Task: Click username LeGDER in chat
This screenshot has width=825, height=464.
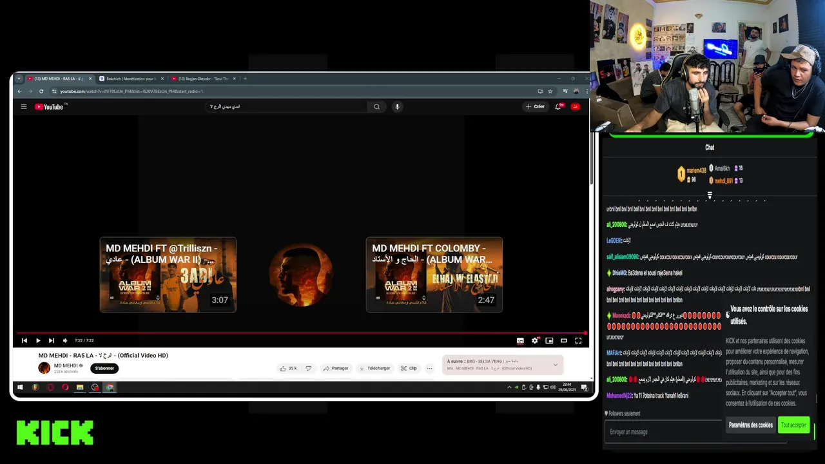Action: [x=614, y=240]
